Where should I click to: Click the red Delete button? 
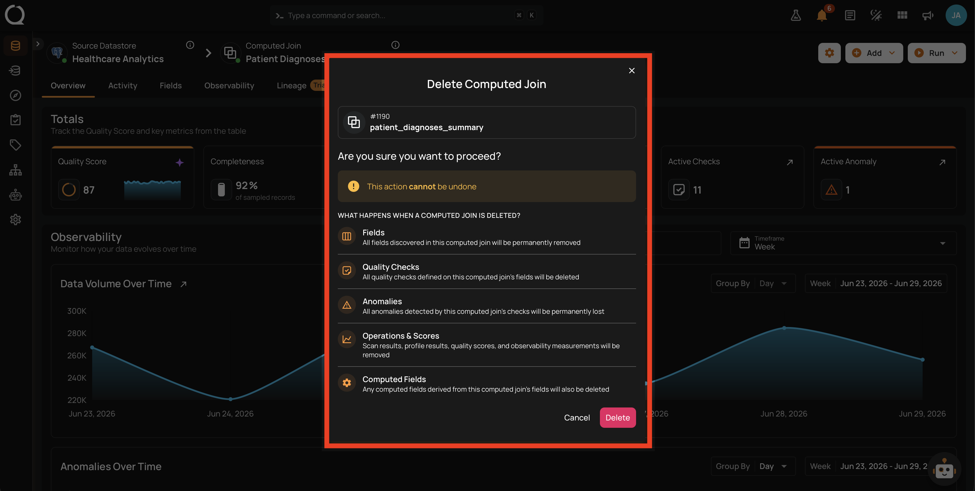(x=617, y=417)
